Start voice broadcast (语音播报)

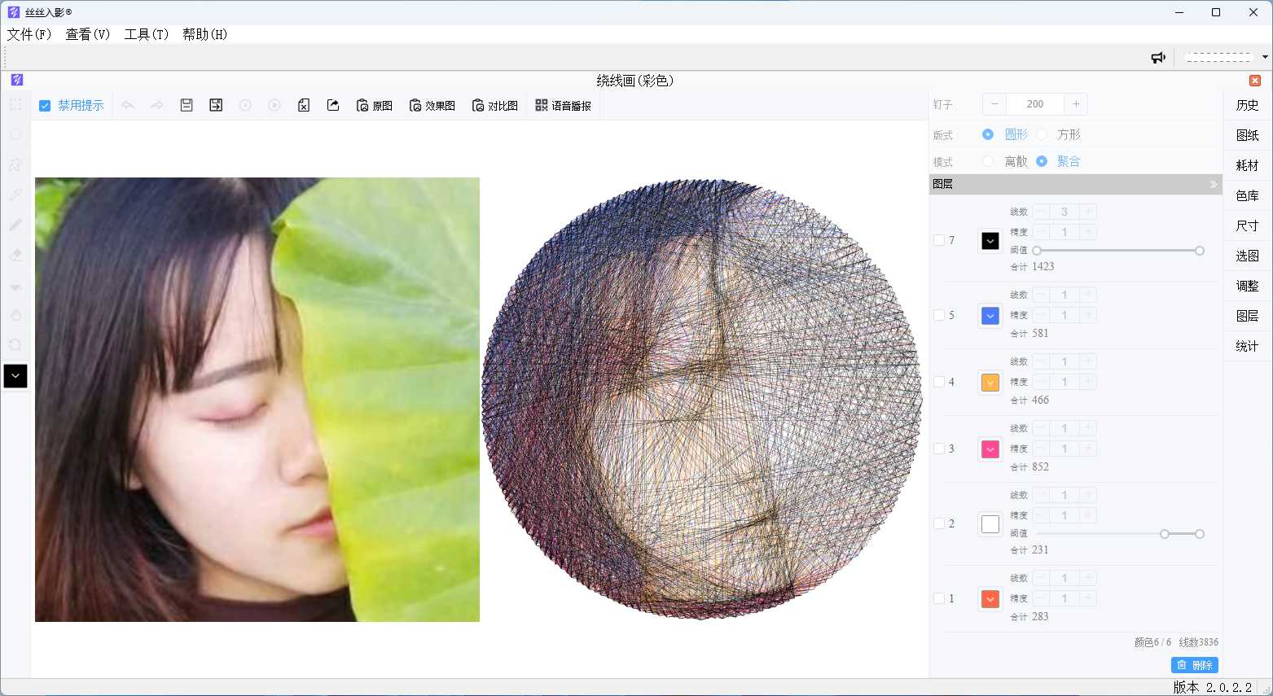[x=564, y=106]
